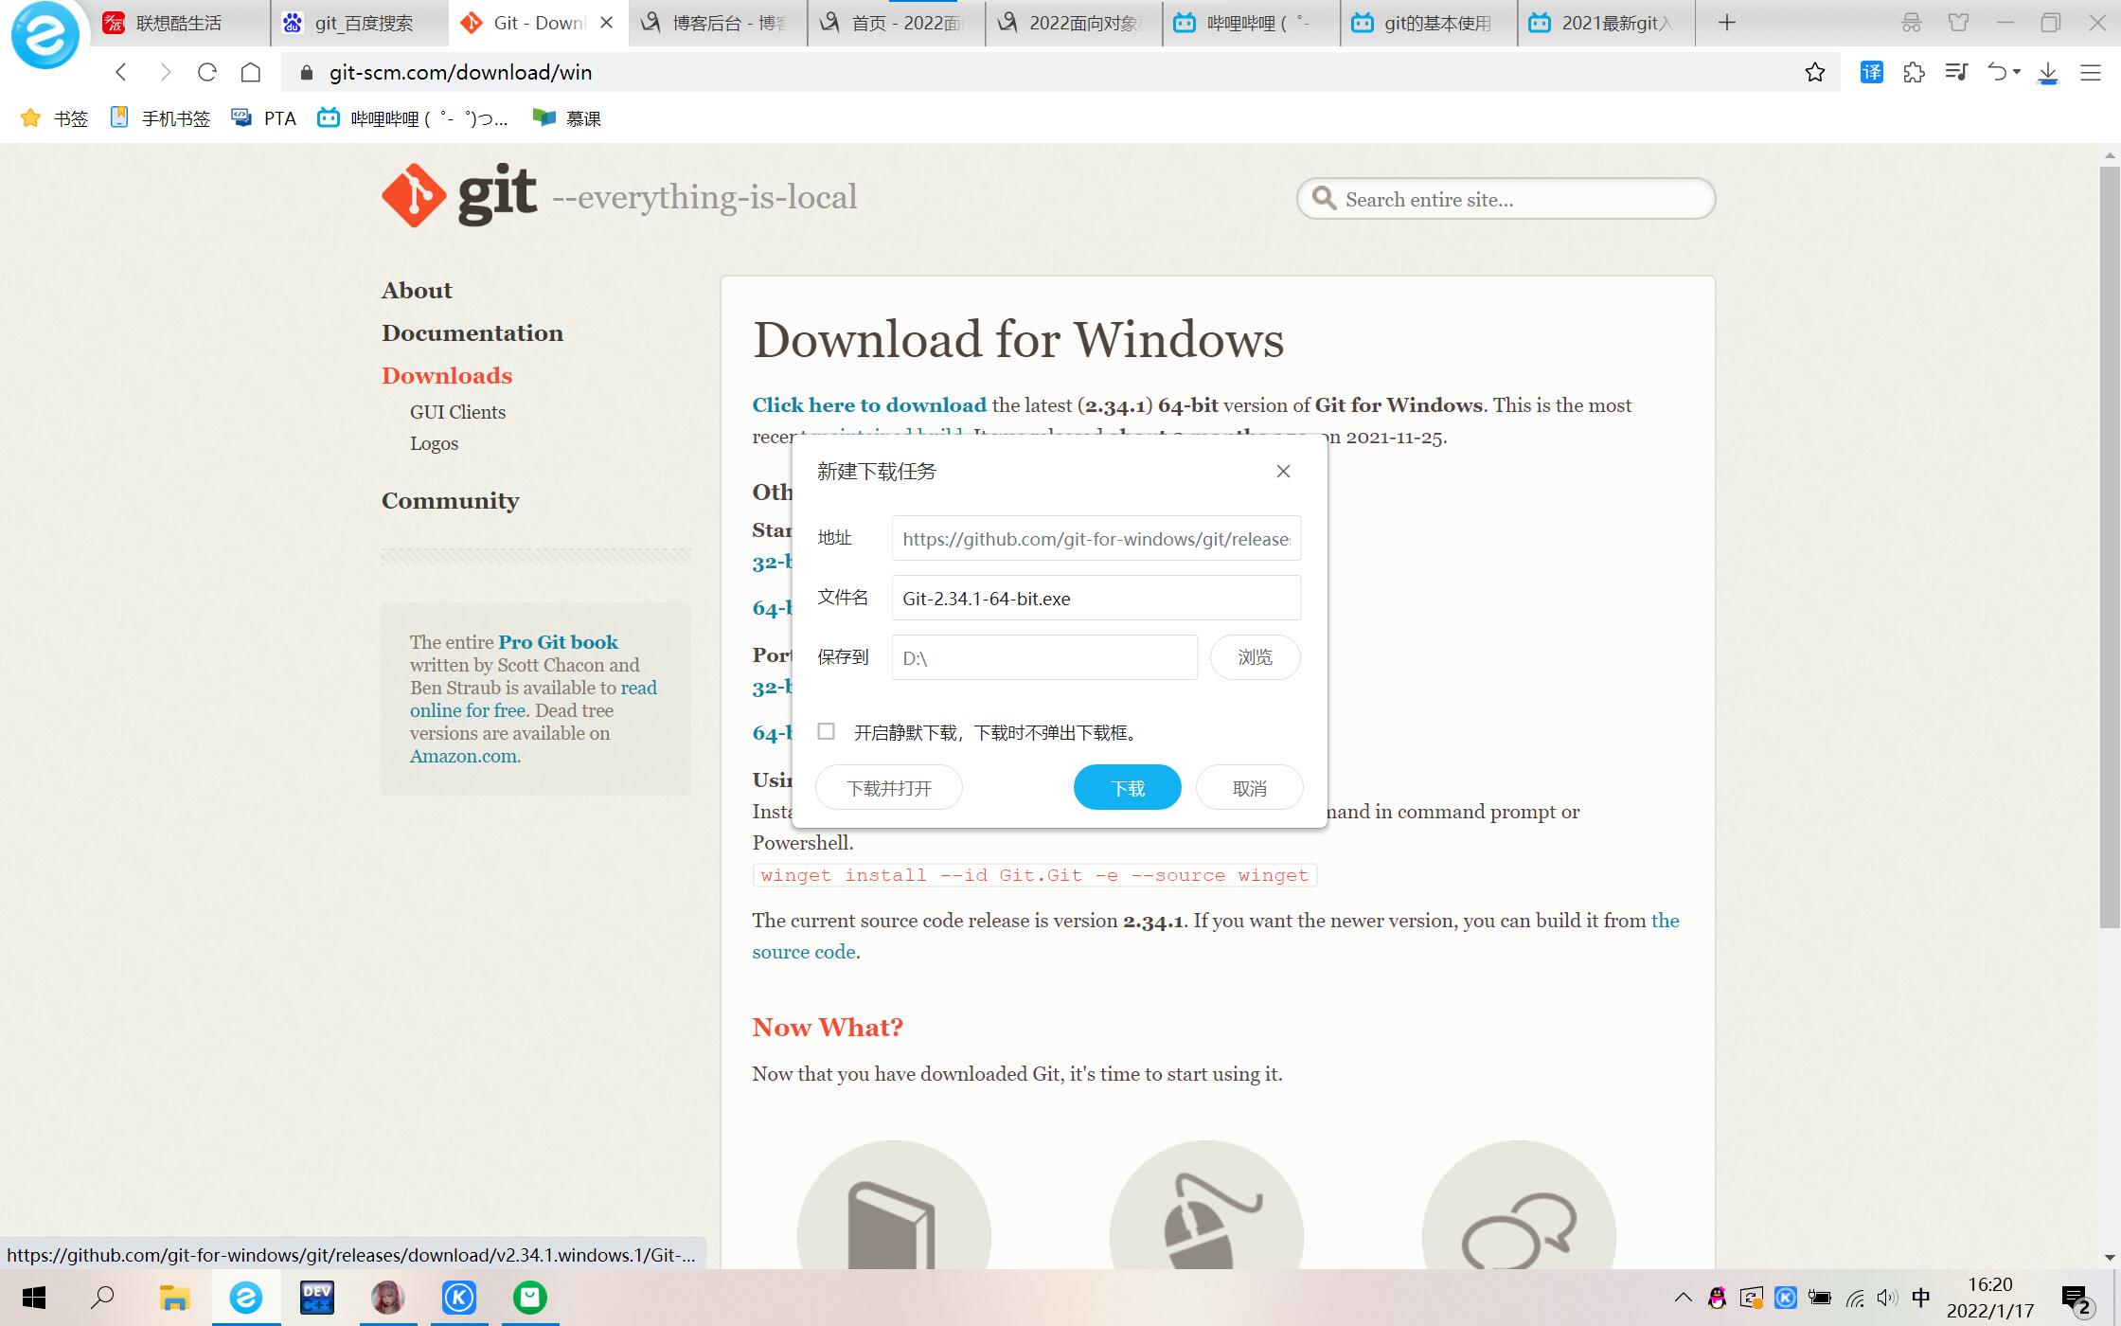Click the 浏览 browse button
The width and height of the screenshot is (2121, 1326).
(x=1255, y=657)
